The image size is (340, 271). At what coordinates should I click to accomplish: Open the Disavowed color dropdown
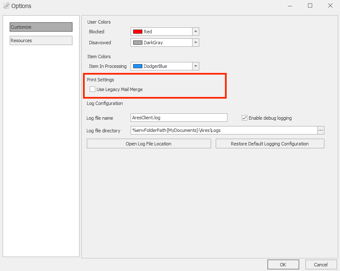(x=195, y=43)
